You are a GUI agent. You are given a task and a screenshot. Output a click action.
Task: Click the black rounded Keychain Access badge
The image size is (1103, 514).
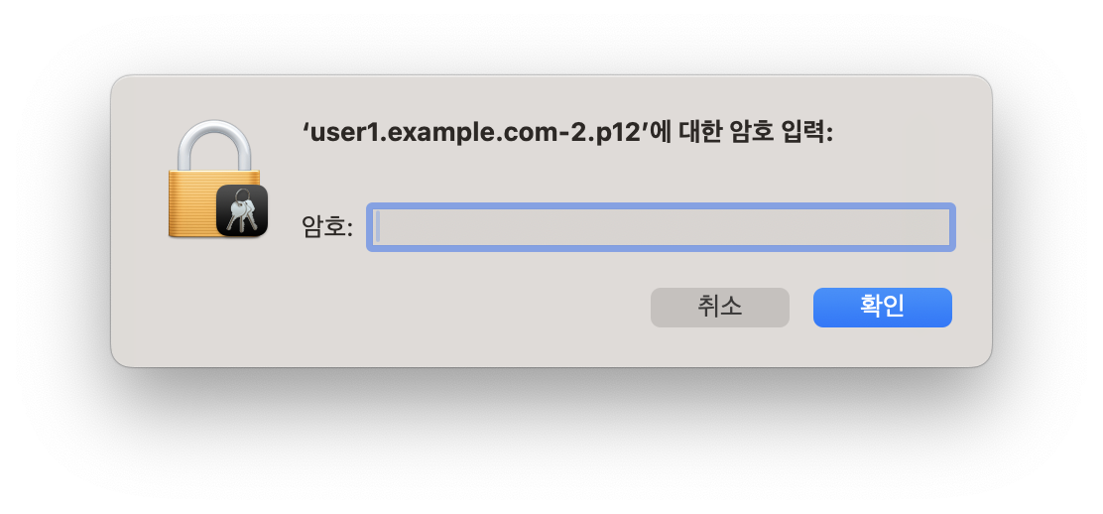tap(242, 210)
